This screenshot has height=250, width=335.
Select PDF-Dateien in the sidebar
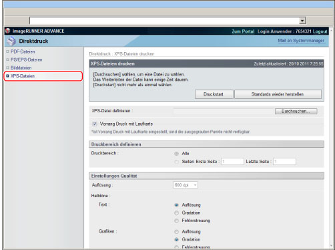[x=23, y=51]
